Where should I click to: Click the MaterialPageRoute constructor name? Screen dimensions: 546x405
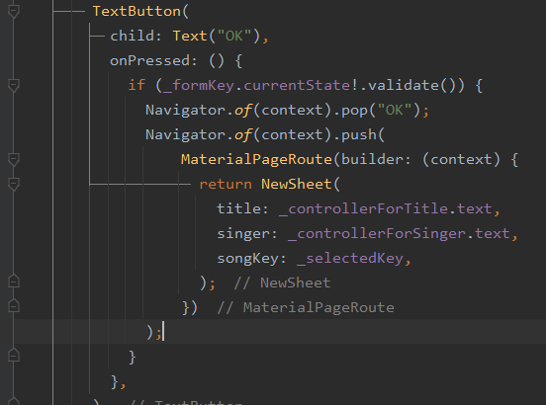point(256,160)
